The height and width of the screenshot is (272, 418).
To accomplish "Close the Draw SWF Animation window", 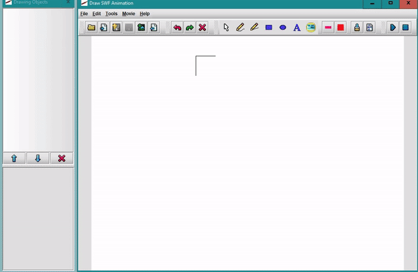I will pos(408,4).
